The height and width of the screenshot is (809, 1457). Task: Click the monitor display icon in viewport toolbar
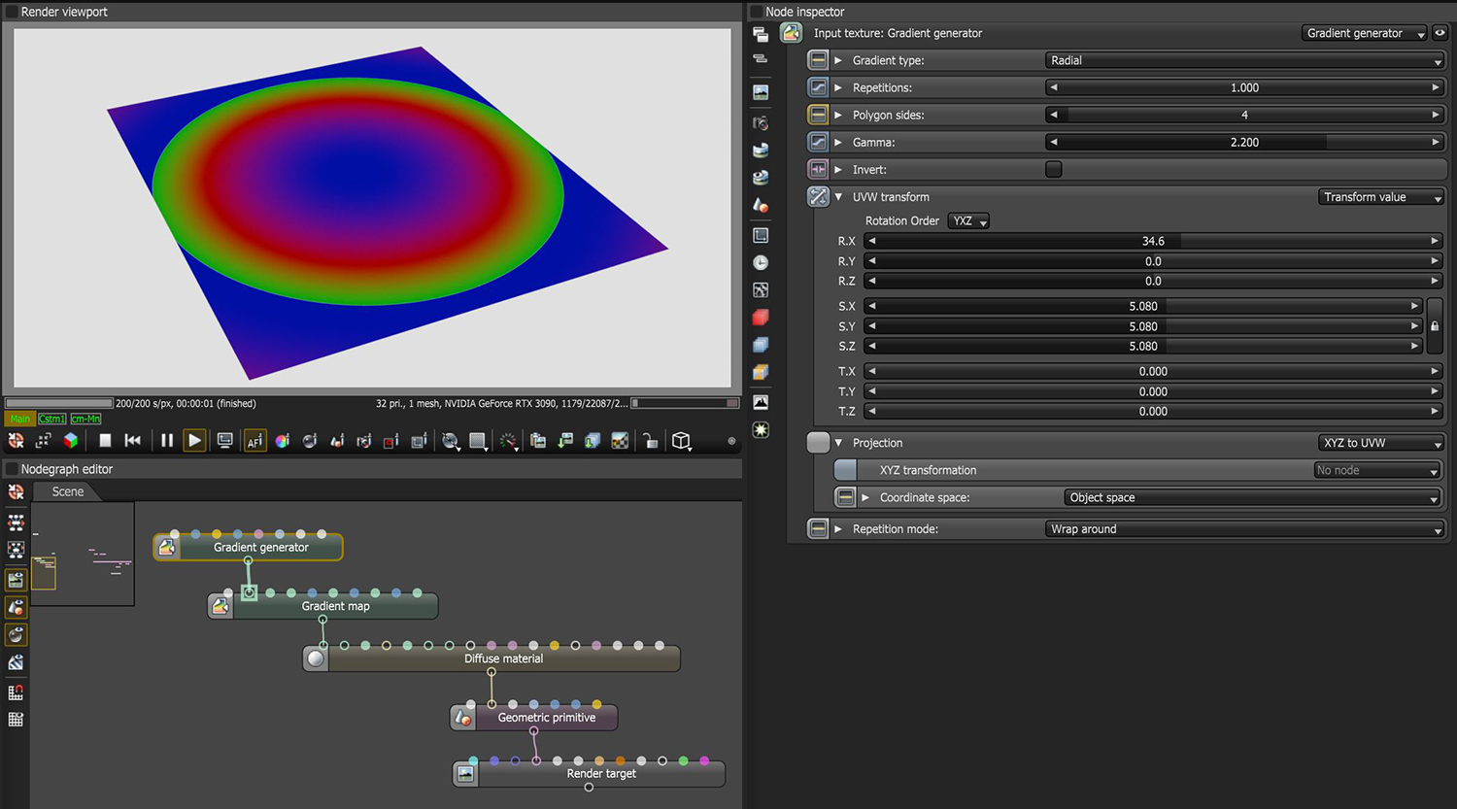point(224,440)
